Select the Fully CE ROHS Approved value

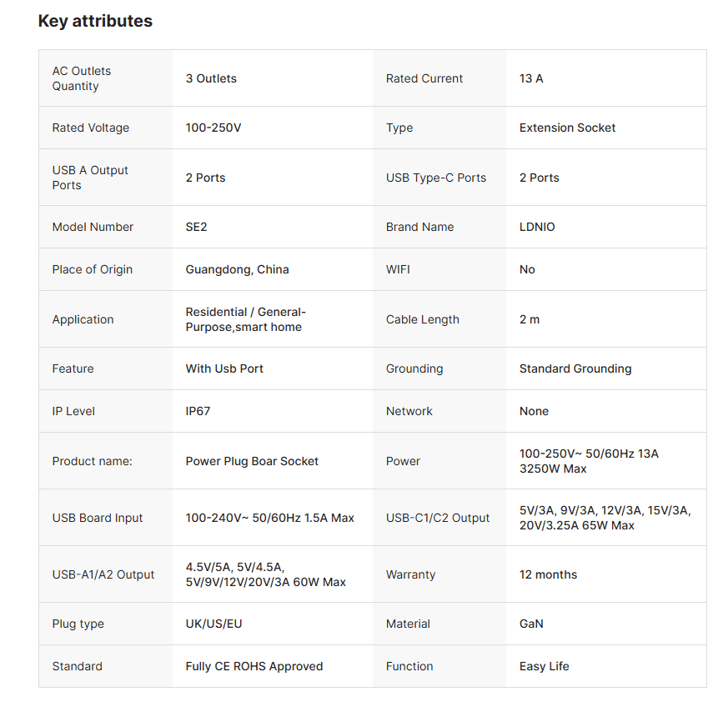[254, 666]
